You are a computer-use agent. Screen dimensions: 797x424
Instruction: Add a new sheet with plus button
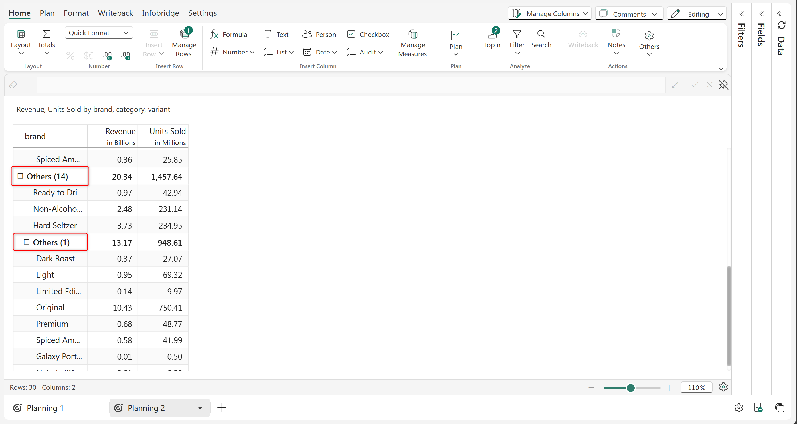click(222, 408)
